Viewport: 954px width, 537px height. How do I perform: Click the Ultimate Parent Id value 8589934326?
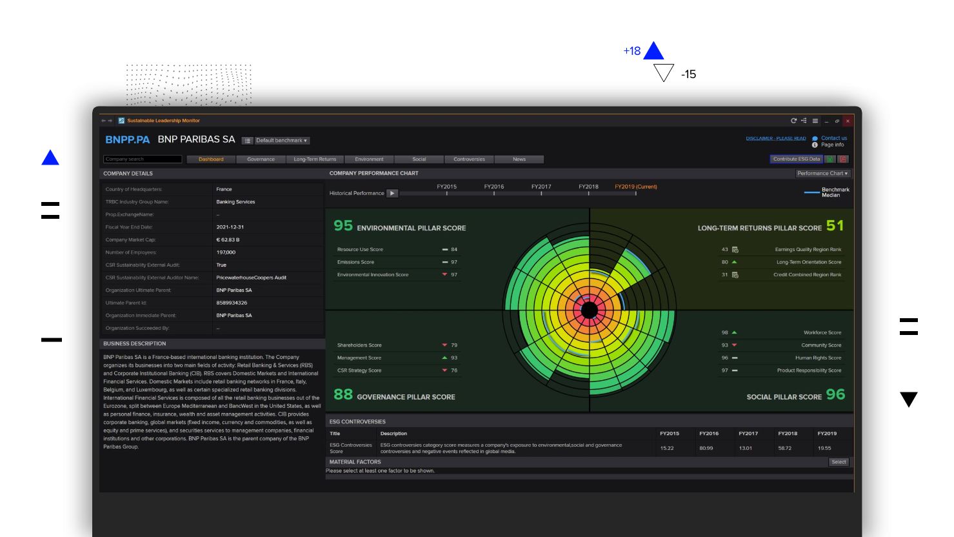click(232, 303)
